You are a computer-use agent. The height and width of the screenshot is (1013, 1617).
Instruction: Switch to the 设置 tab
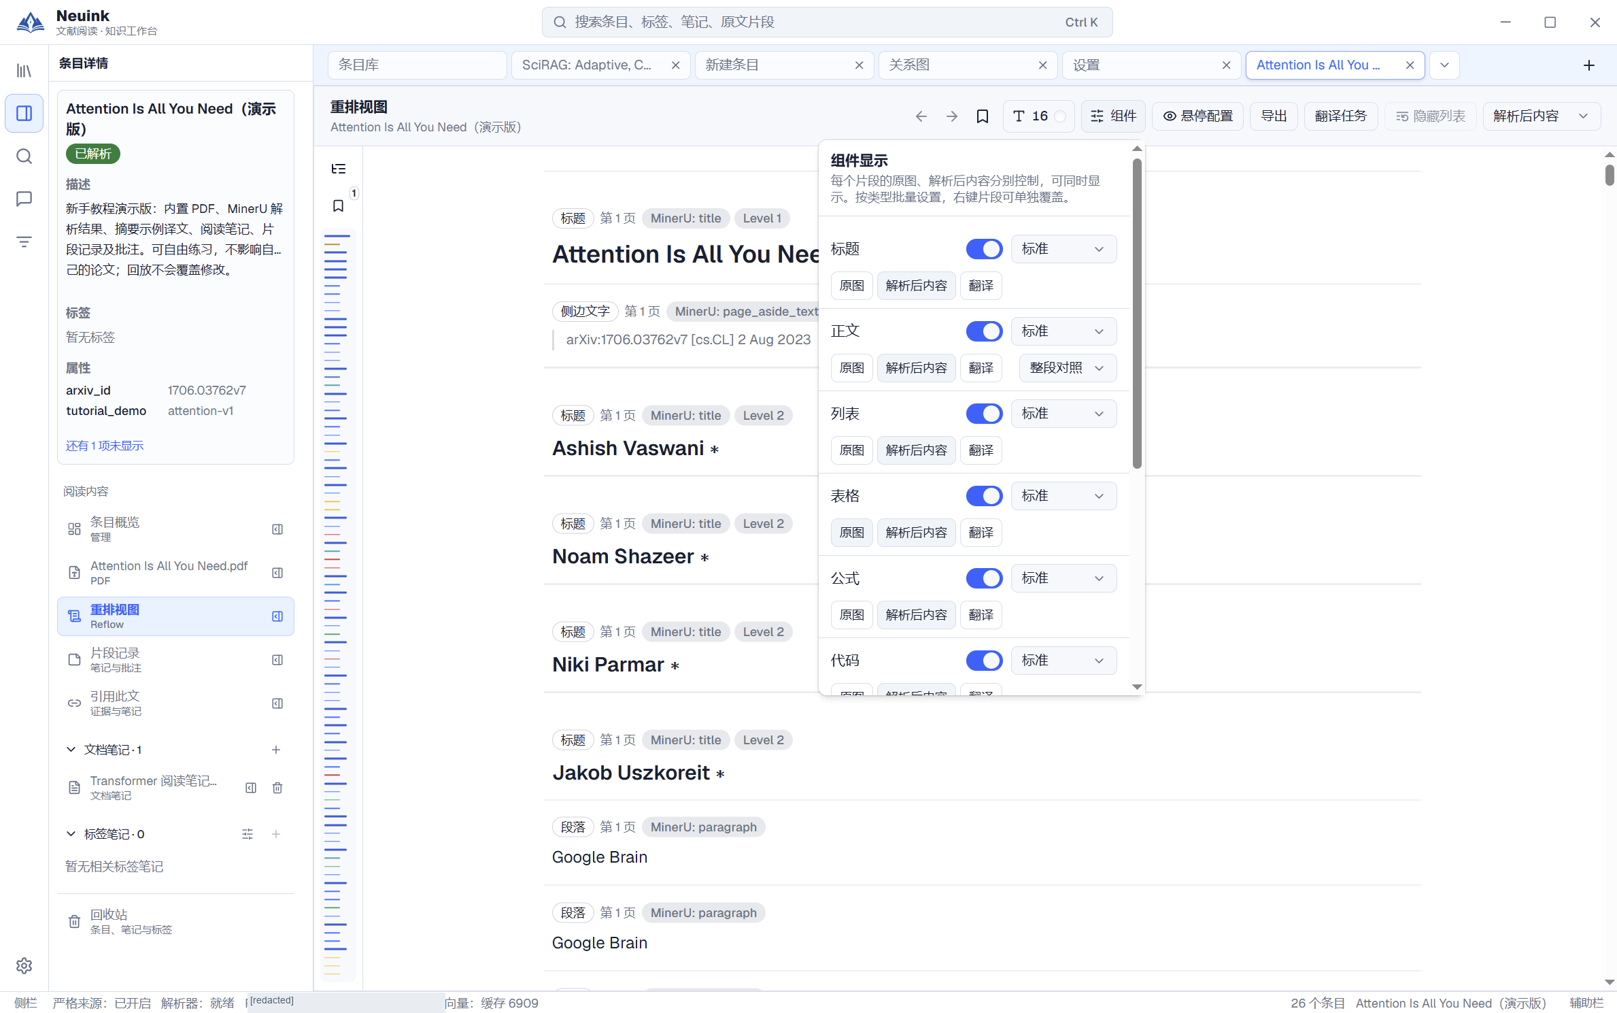pyautogui.click(x=1151, y=65)
